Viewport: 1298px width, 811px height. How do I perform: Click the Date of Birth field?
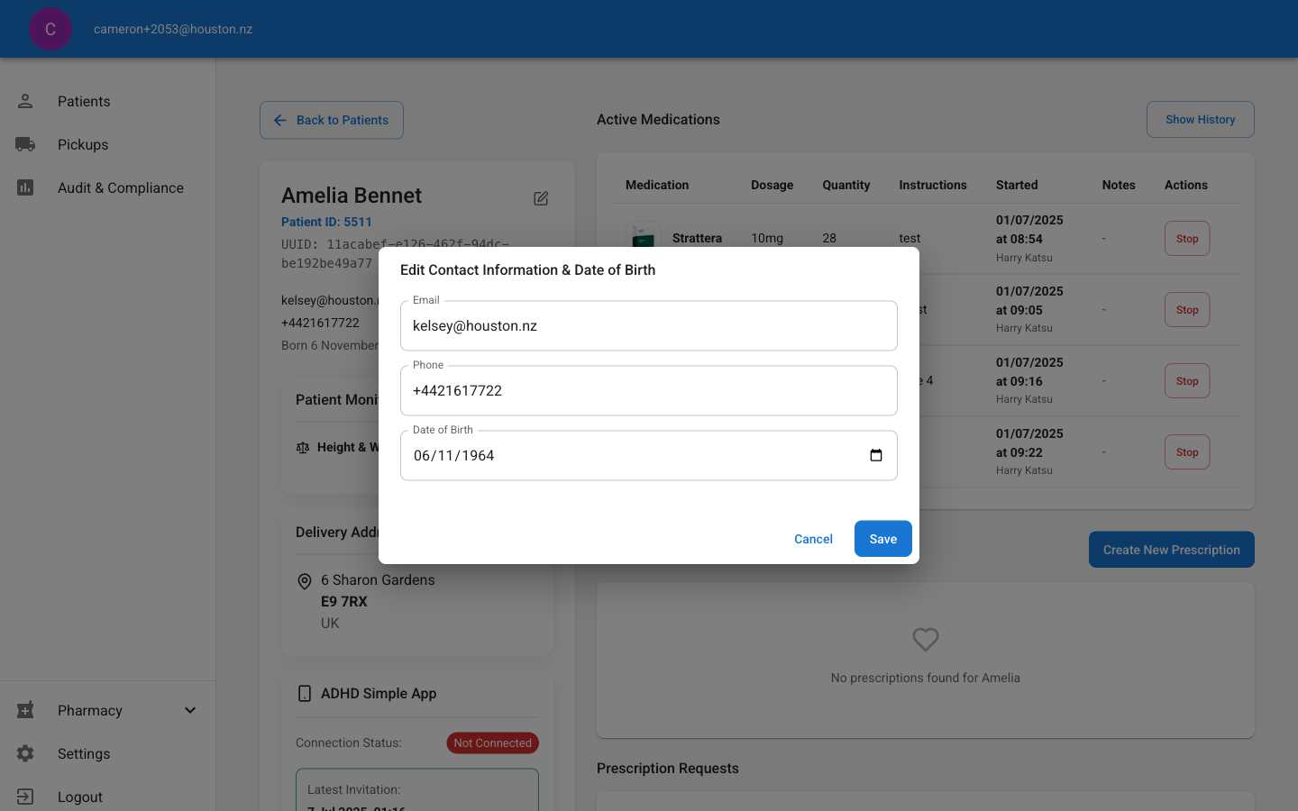pyautogui.click(x=649, y=455)
